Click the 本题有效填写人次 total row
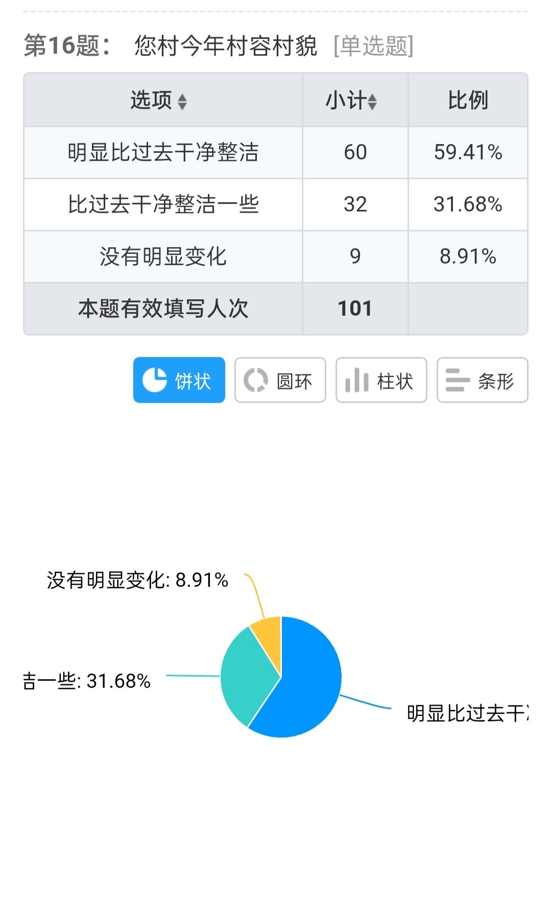This screenshot has height=914, width=551. pyautogui.click(x=276, y=309)
